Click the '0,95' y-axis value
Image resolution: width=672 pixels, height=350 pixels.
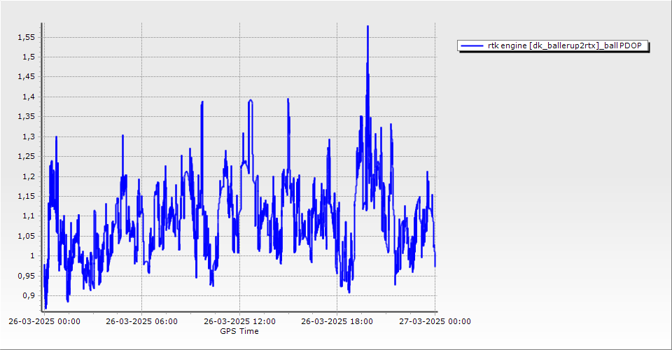[26, 276]
